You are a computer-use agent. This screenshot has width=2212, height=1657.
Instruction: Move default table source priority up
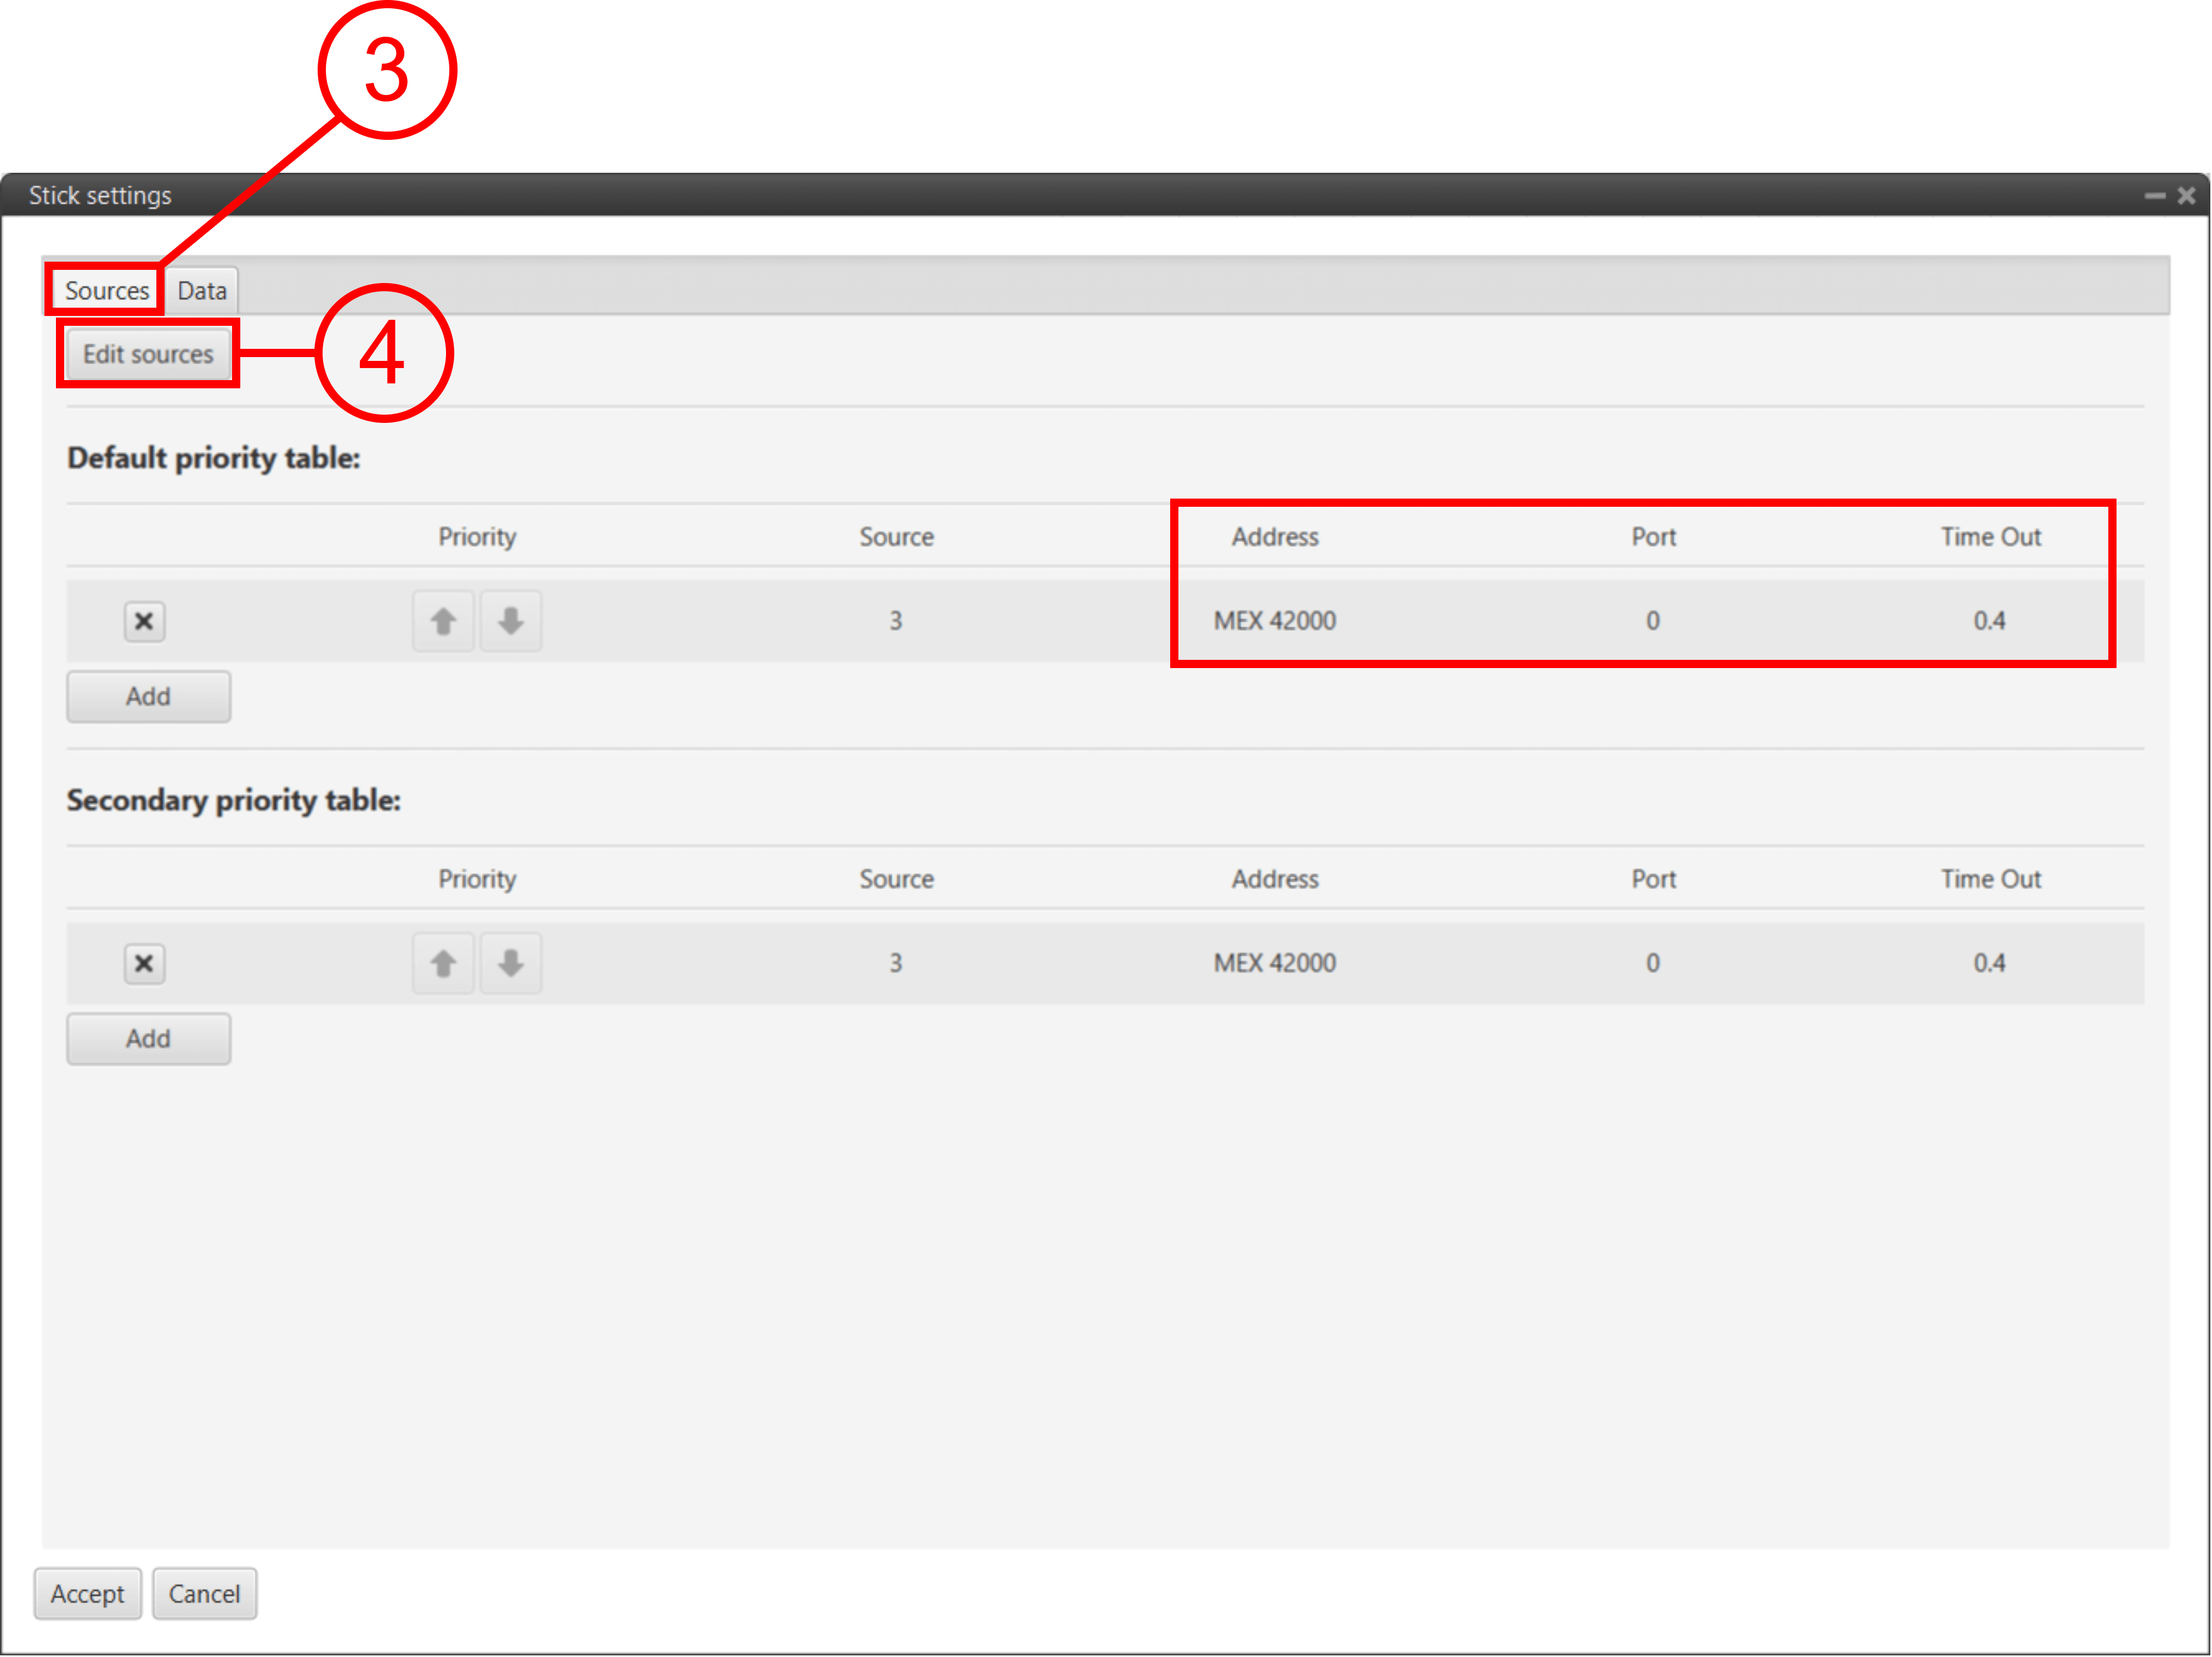443,621
